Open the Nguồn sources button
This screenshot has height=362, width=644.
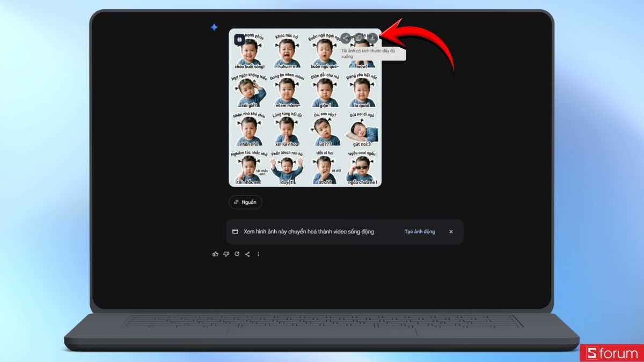(245, 202)
